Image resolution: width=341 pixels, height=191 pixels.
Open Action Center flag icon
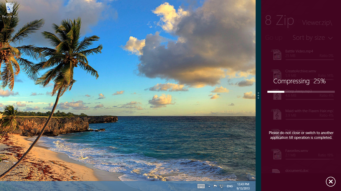coord(215,186)
